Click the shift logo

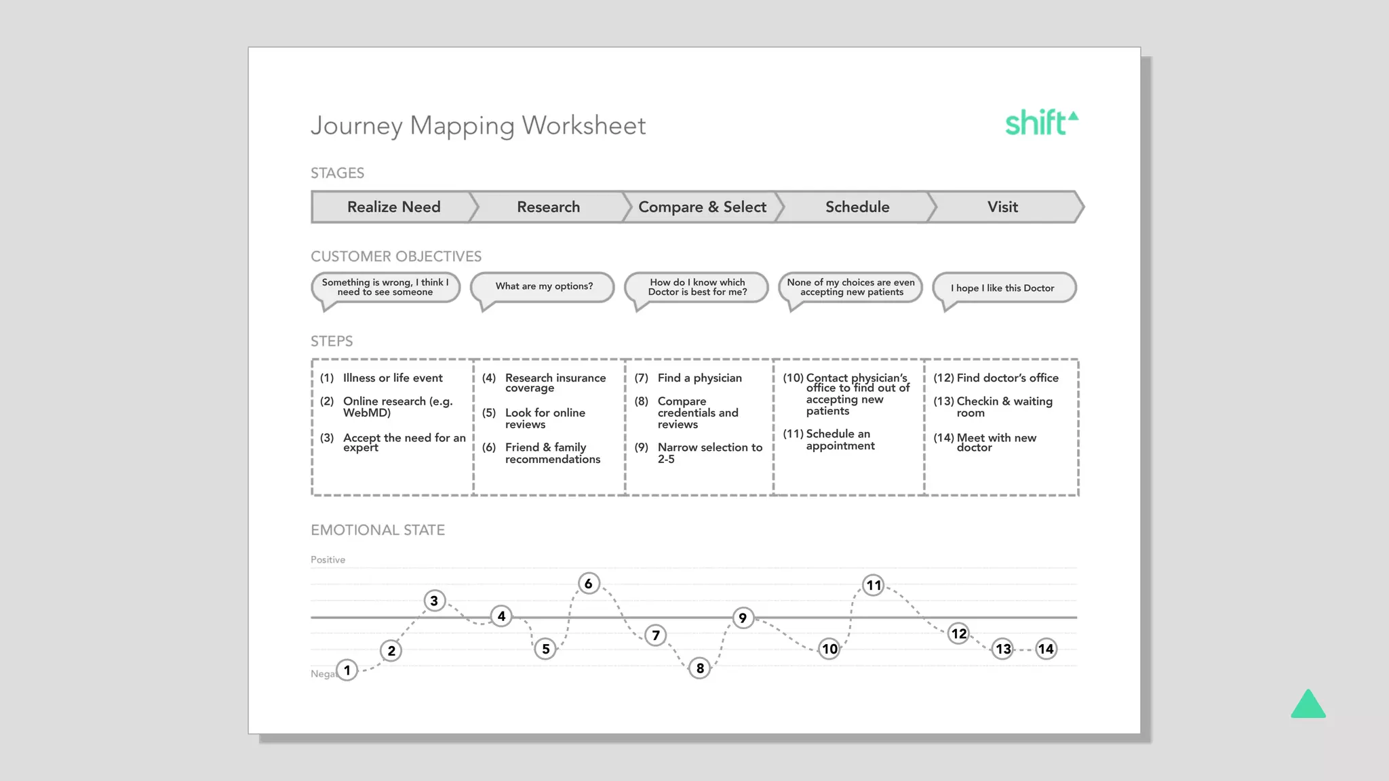click(x=1040, y=123)
